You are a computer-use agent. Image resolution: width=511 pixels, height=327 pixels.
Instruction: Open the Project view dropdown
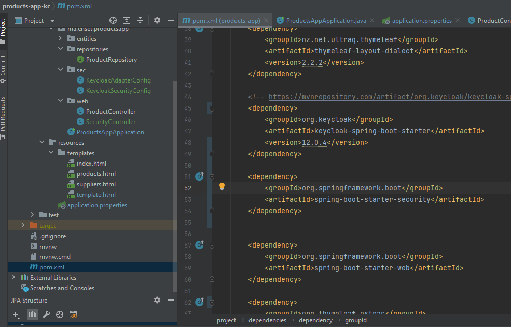click(52, 21)
